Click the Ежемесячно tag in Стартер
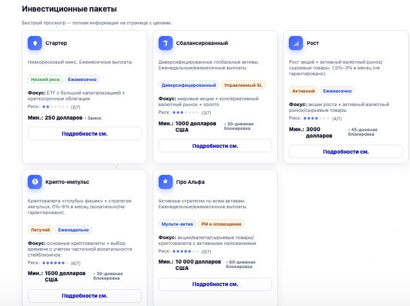 (x=83, y=80)
